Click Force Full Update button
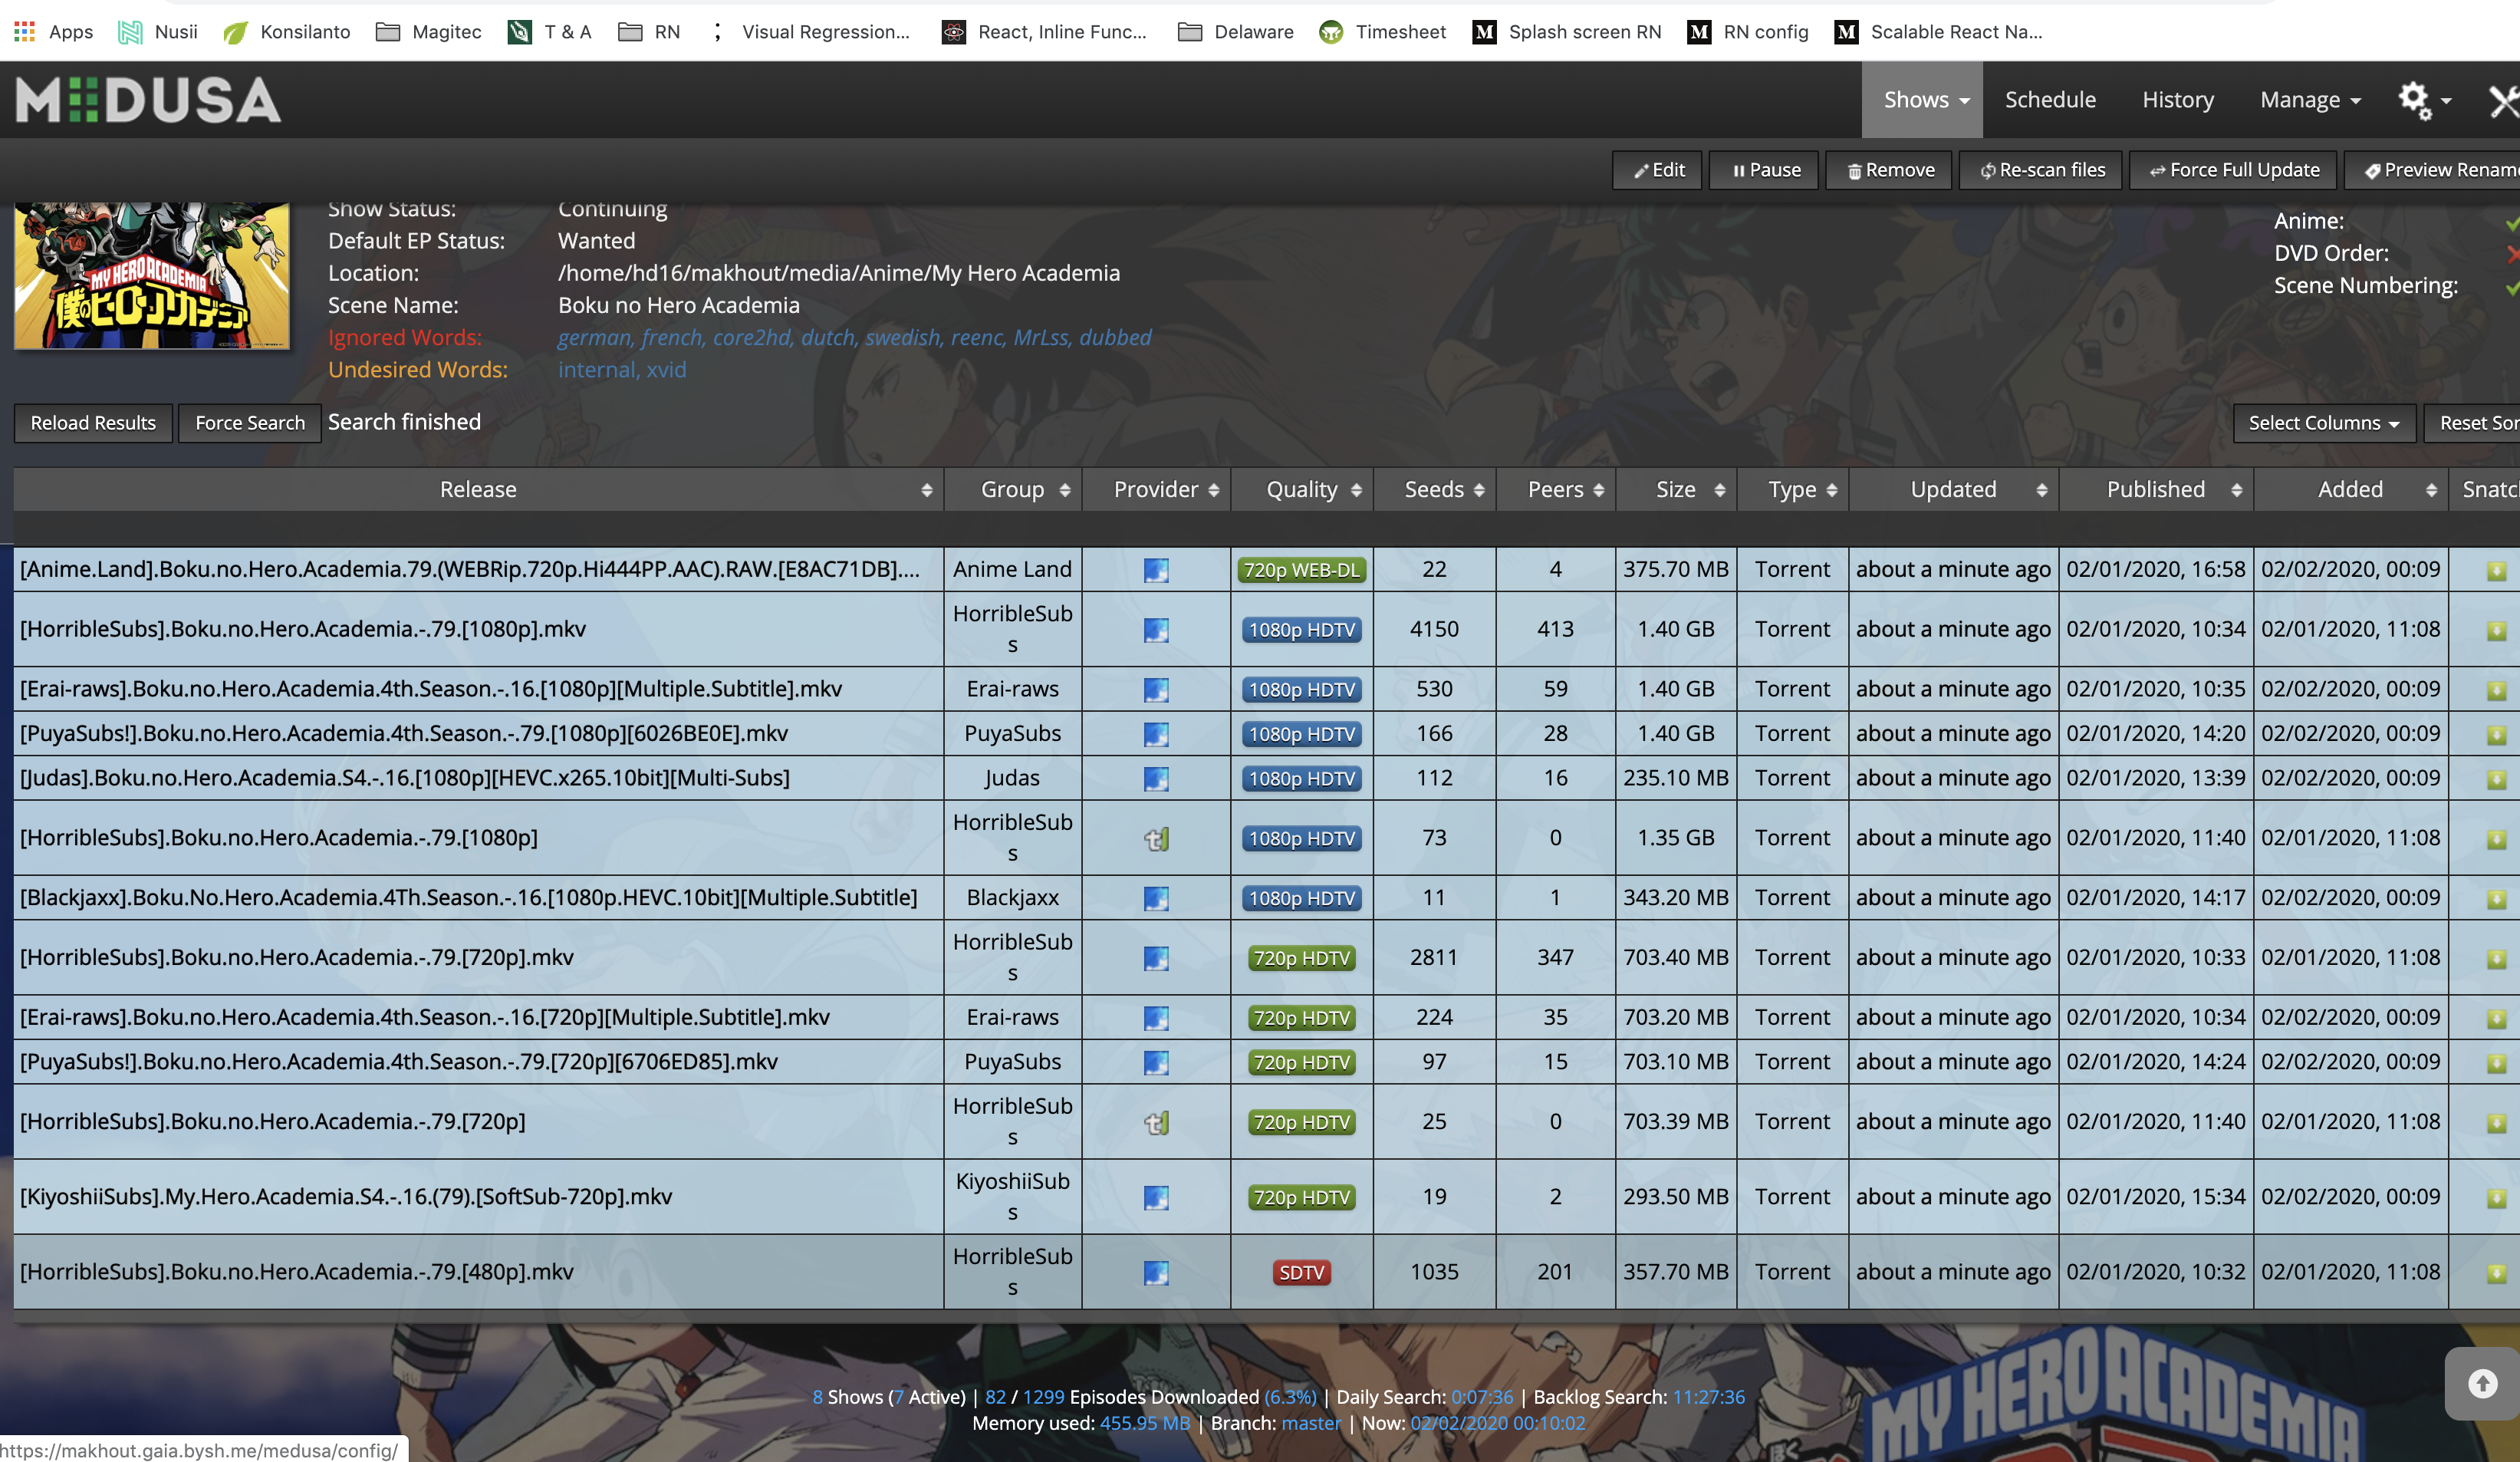 click(x=2233, y=170)
